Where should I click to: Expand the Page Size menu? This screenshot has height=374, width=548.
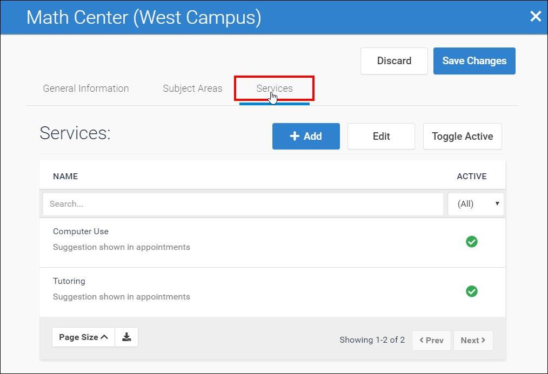(x=83, y=337)
